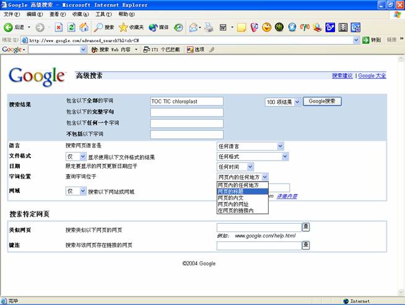The image size is (405, 305).
Task: Click the 包含以下的完整字句 input field
Action: (x=186, y=112)
